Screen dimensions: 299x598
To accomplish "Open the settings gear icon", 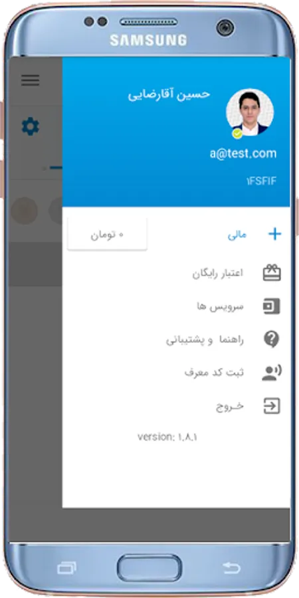I will [x=30, y=126].
